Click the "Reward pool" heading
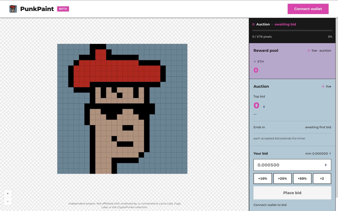The height and width of the screenshot is (211, 338). click(x=266, y=51)
